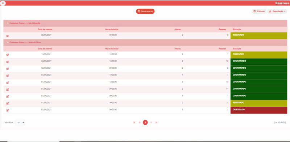Open the Visualizar rows-per-page dropdown
The image size is (290, 142).
[20, 122]
